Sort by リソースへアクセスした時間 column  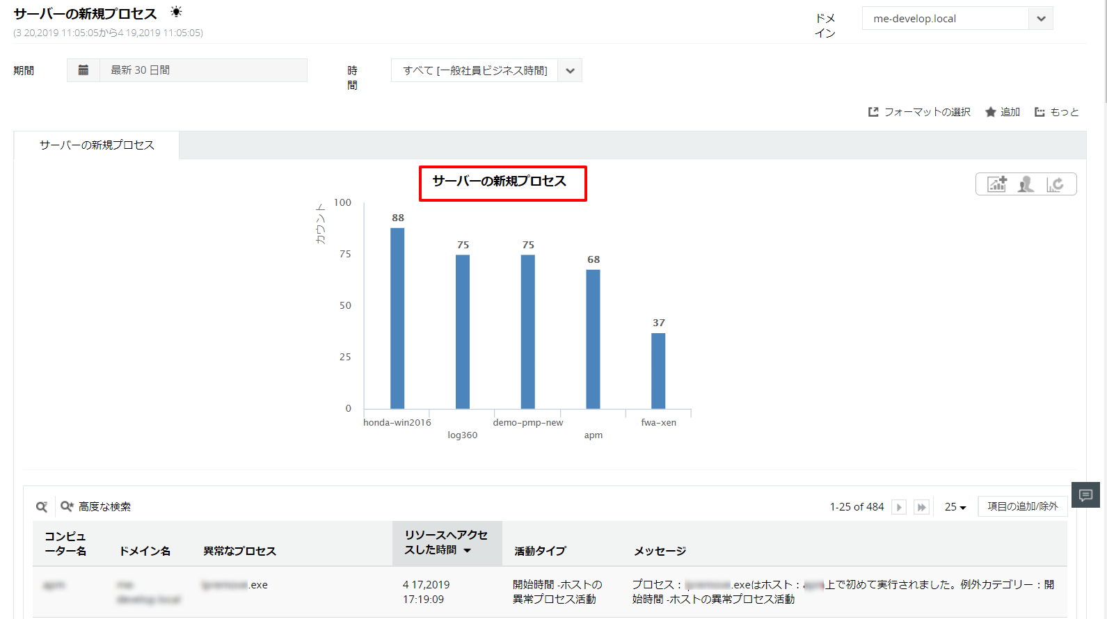click(446, 542)
